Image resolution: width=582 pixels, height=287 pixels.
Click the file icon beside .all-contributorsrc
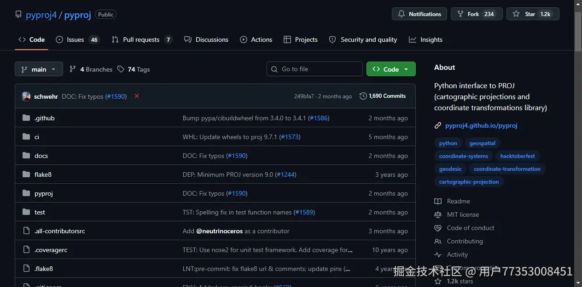coord(26,231)
